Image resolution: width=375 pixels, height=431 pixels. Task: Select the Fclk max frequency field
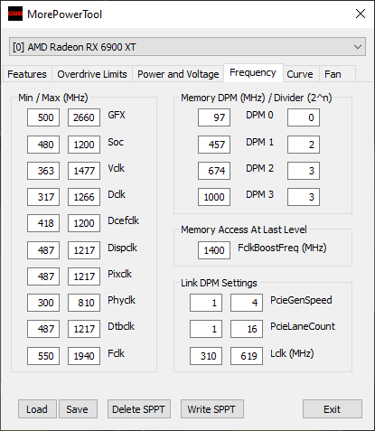coord(84,356)
